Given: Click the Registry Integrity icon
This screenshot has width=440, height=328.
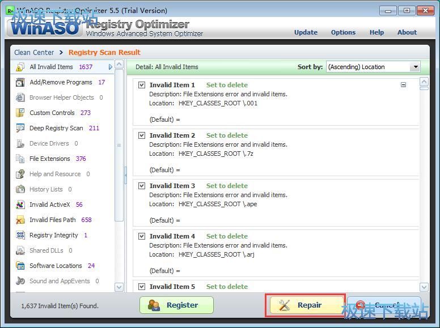Looking at the screenshot, I should (x=20, y=235).
